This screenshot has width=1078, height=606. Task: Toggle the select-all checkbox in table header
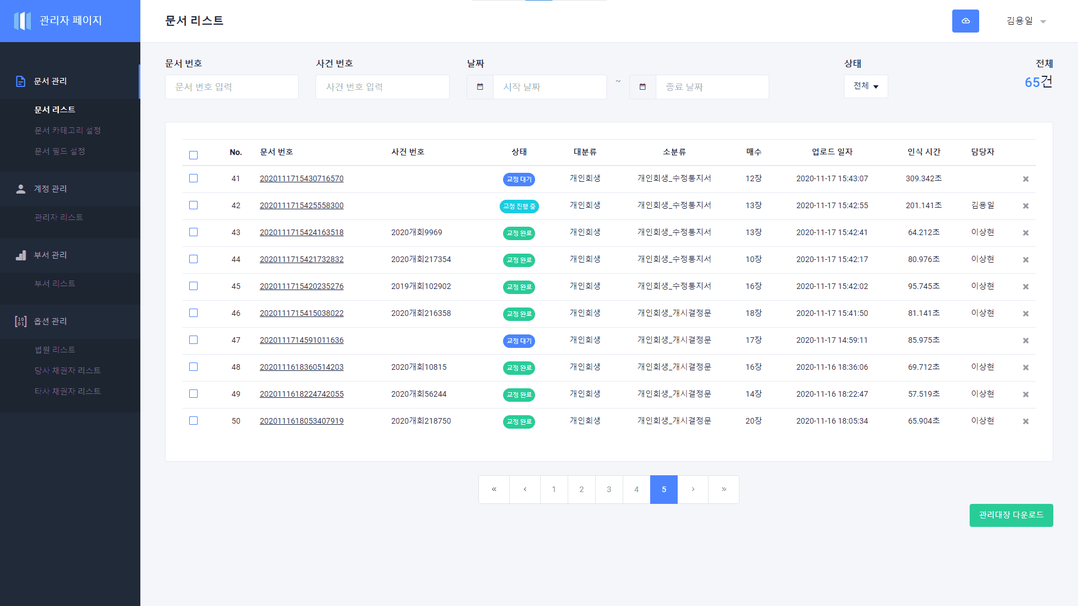click(x=194, y=155)
